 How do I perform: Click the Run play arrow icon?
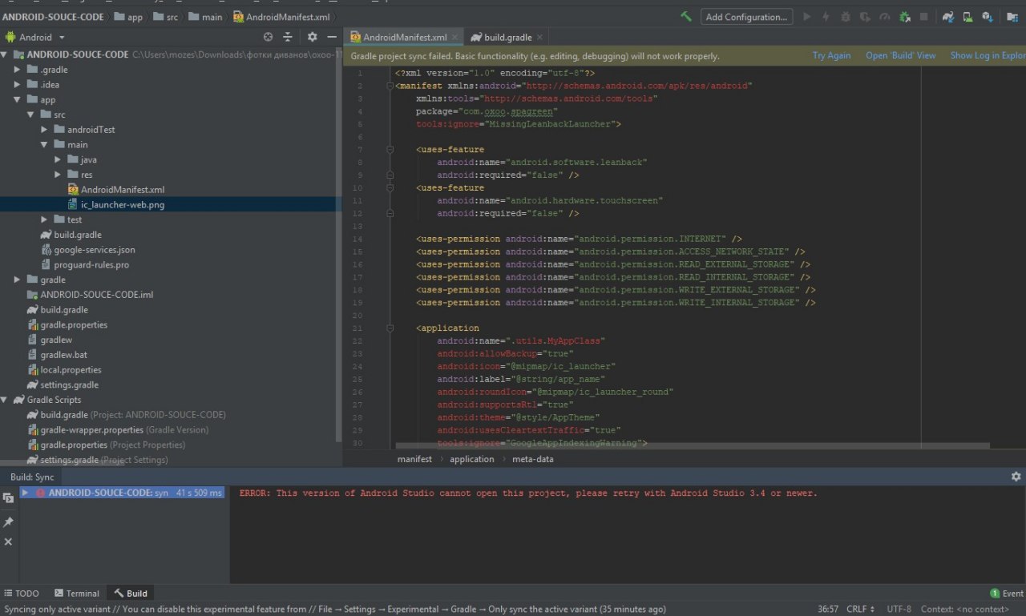click(x=806, y=16)
